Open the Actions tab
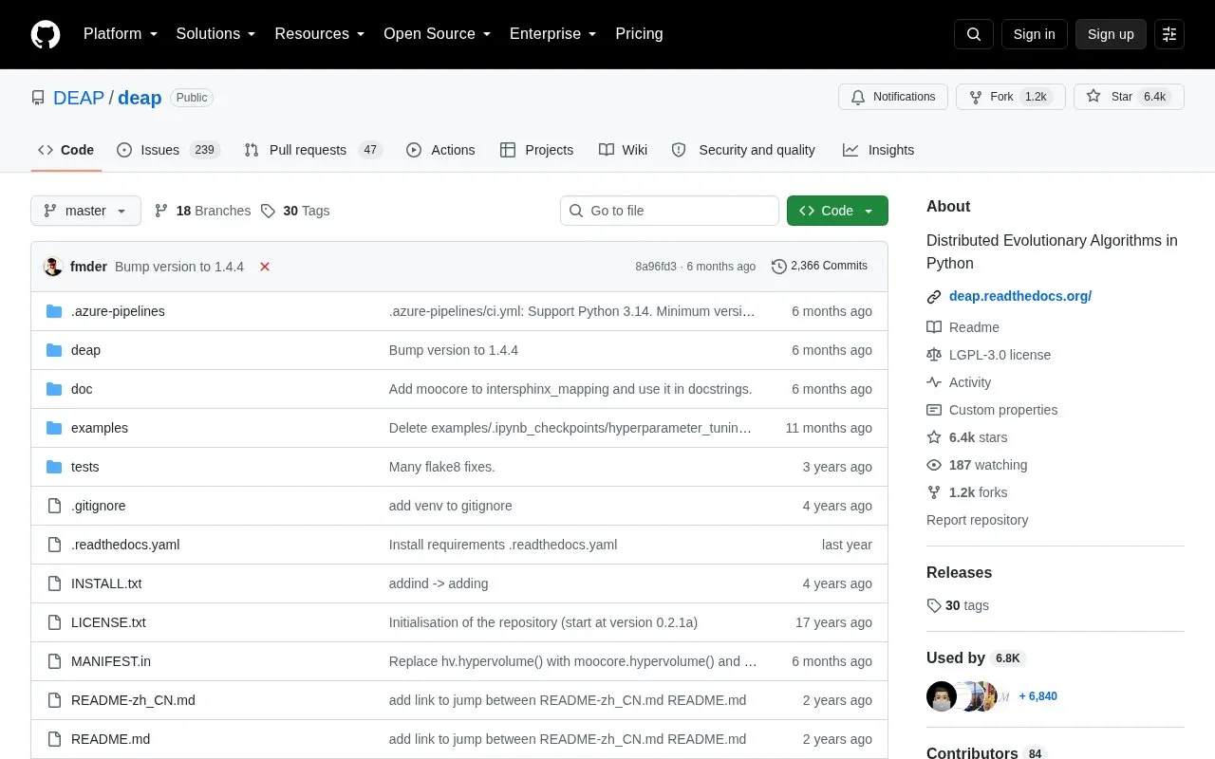Image resolution: width=1215 pixels, height=759 pixels. point(440,150)
